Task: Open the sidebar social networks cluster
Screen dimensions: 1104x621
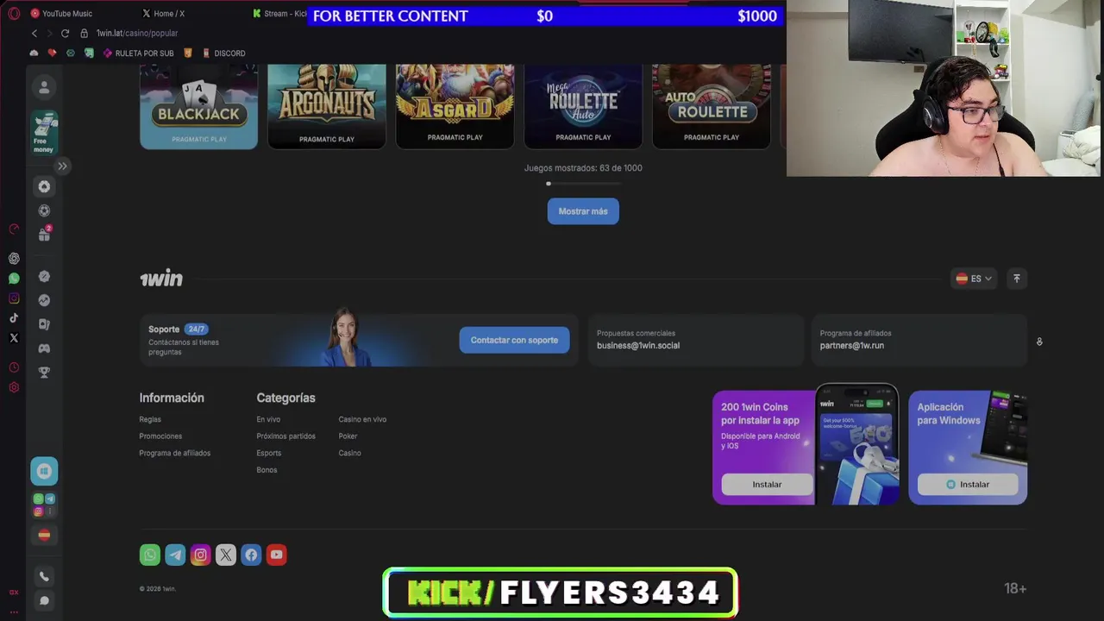Action: click(x=44, y=505)
